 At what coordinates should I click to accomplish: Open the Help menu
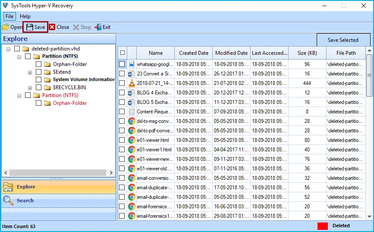click(25, 16)
